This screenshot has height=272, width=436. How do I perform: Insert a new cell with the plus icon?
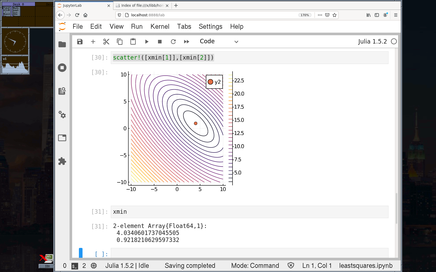pos(93,42)
